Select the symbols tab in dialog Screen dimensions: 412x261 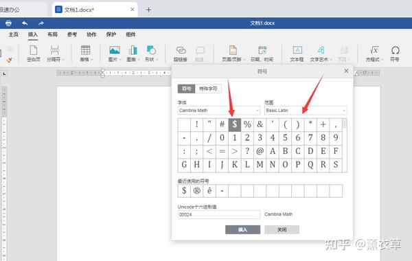click(x=187, y=89)
